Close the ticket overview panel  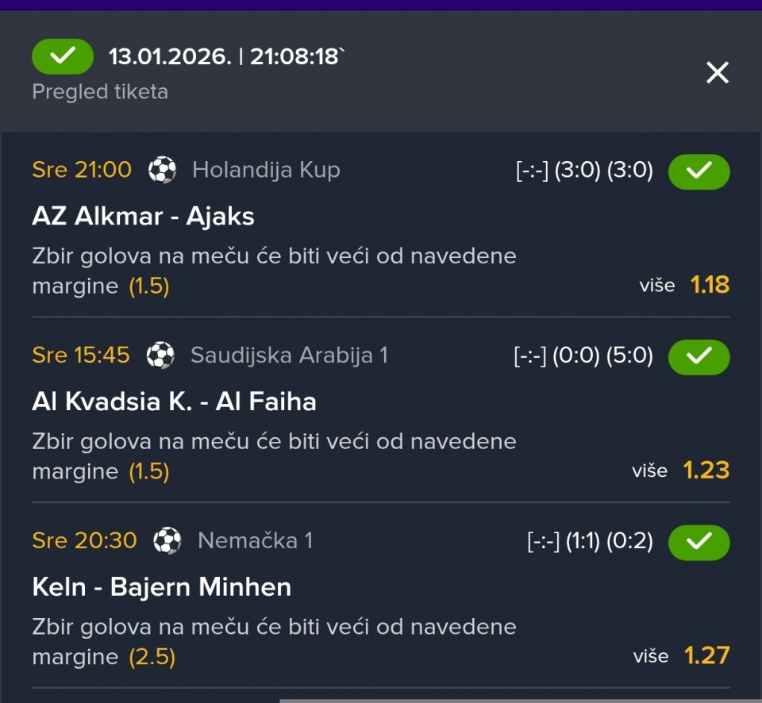(717, 73)
